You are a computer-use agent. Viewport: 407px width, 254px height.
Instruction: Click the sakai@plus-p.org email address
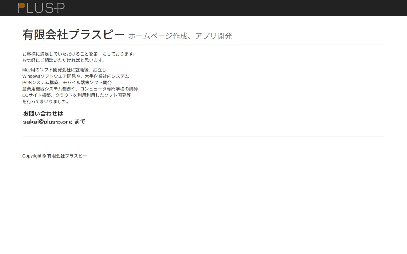point(48,122)
